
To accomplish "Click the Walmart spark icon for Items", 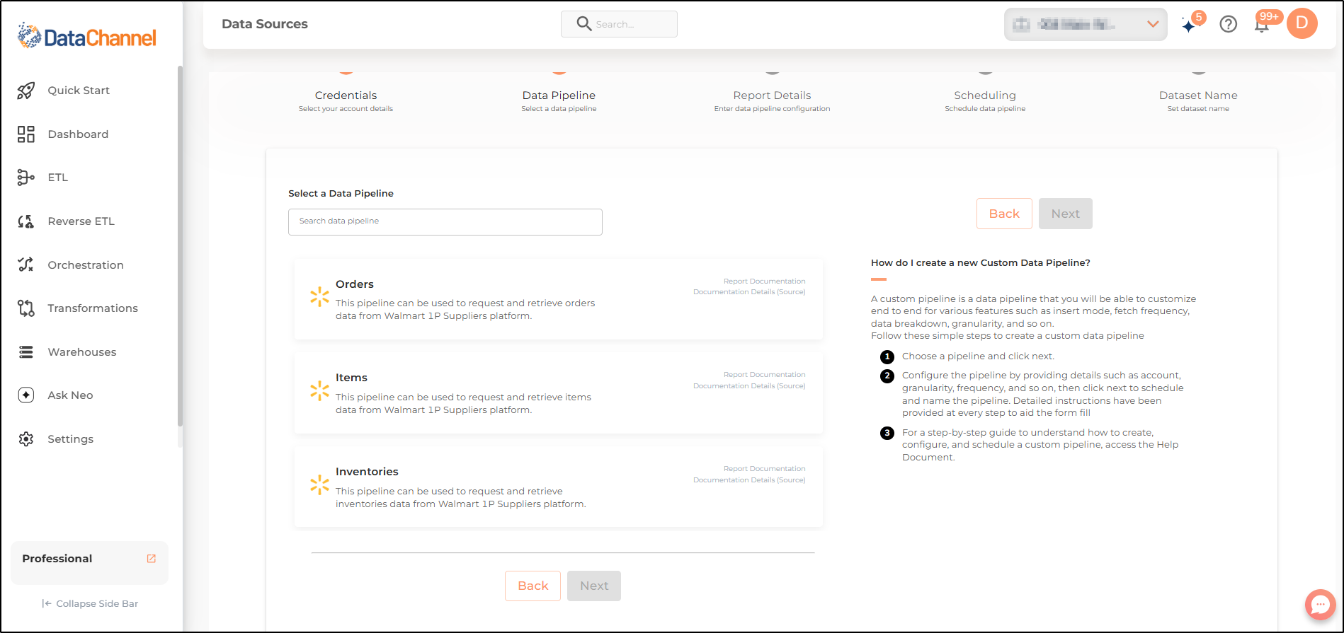I will pyautogui.click(x=319, y=390).
